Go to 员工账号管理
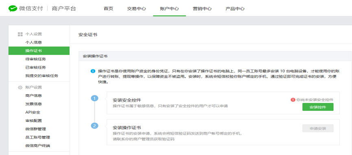Image resolution: width=352 pixels, height=155 pixels. click(x=38, y=137)
